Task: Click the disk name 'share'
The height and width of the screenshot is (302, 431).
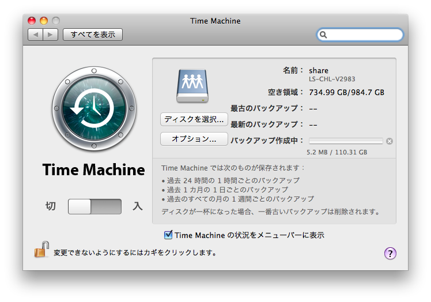Action: pyautogui.click(x=319, y=70)
